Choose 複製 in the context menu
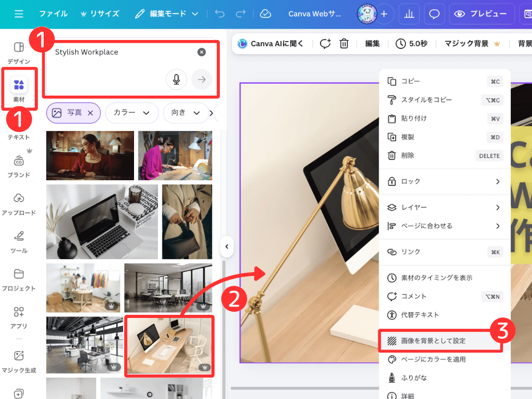This screenshot has width=532, height=399. pyautogui.click(x=408, y=137)
